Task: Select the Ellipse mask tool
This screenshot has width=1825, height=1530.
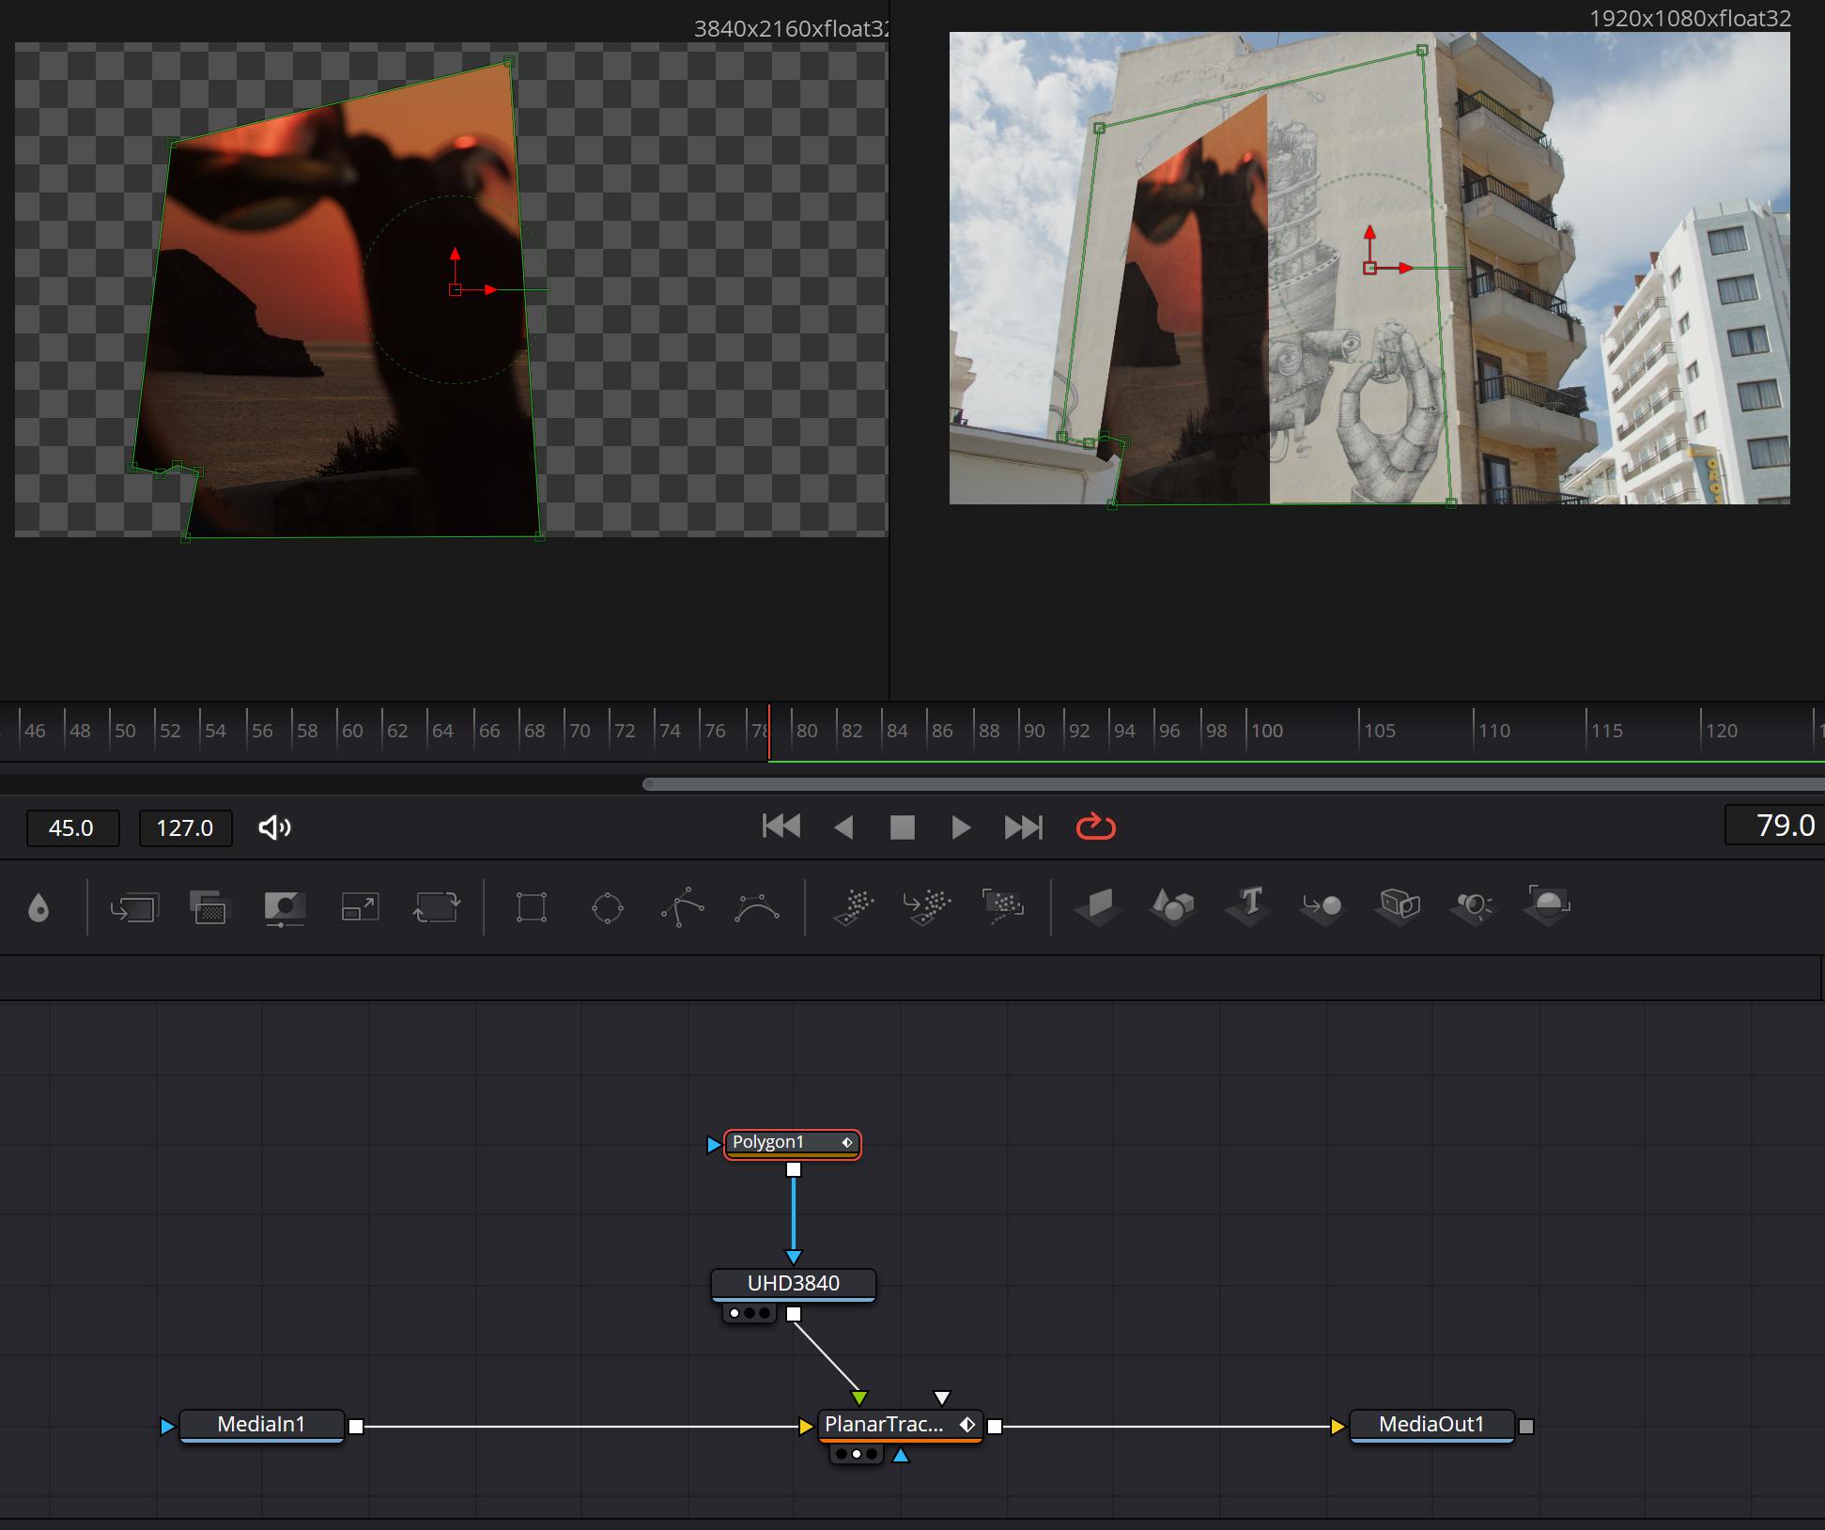Action: (607, 907)
